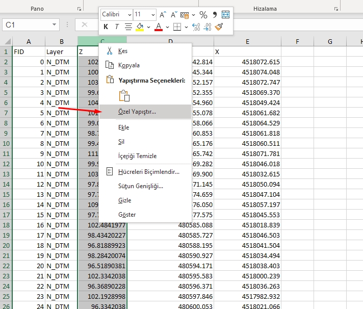Select row 26 header

coord(6,306)
